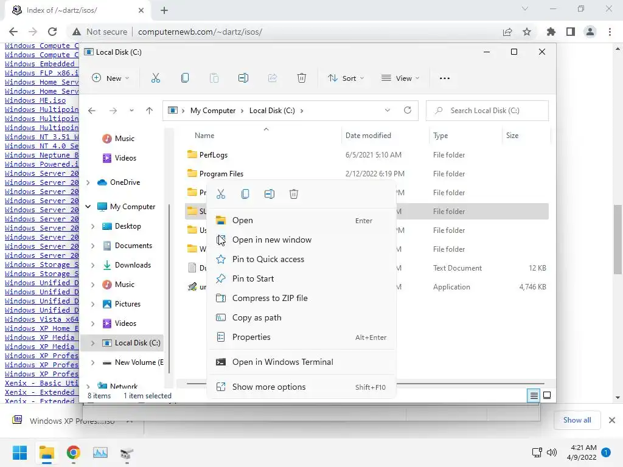
Task: Switch to large thumbnails view icon
Action: (x=547, y=395)
